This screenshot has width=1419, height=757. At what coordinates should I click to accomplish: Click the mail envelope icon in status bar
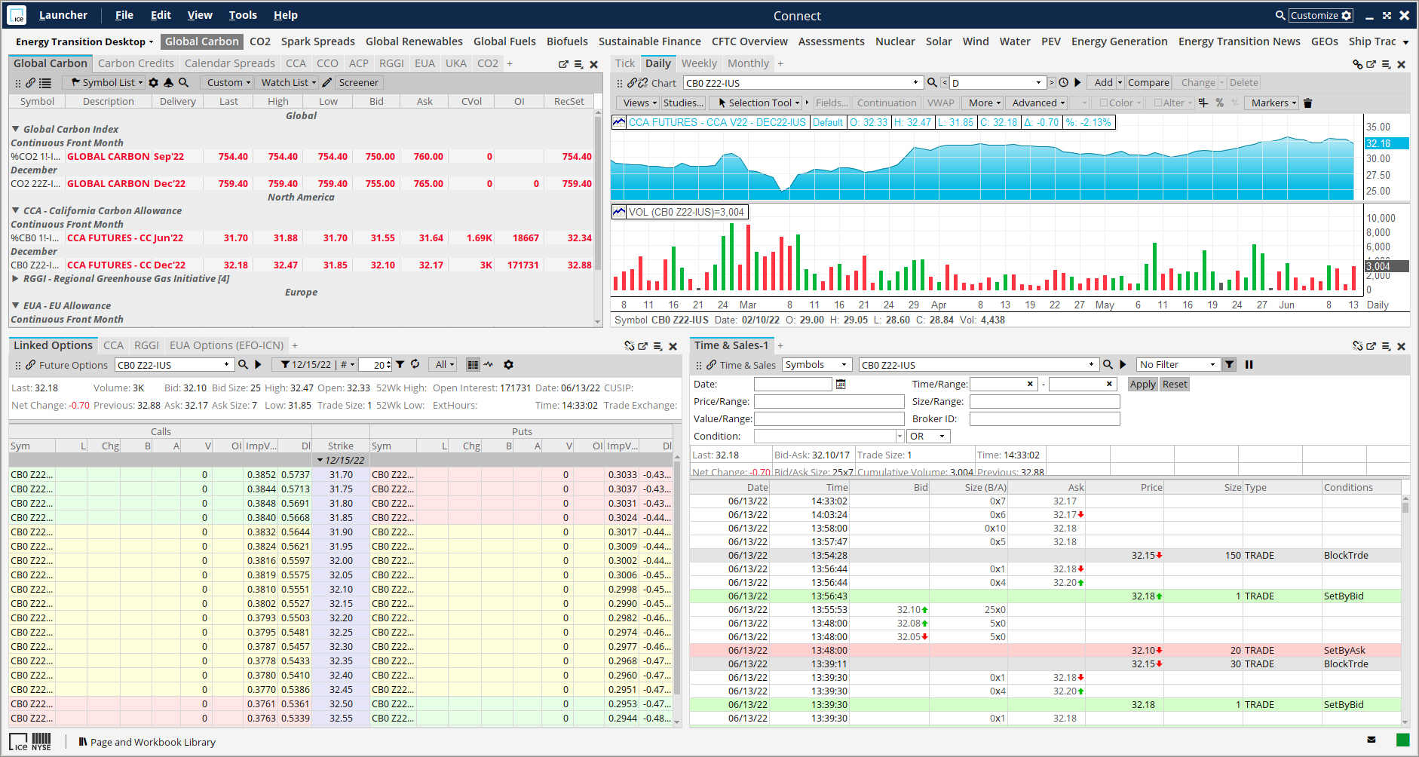click(1371, 740)
